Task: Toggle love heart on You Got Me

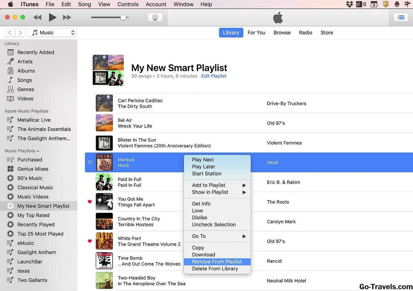Action: (90, 202)
